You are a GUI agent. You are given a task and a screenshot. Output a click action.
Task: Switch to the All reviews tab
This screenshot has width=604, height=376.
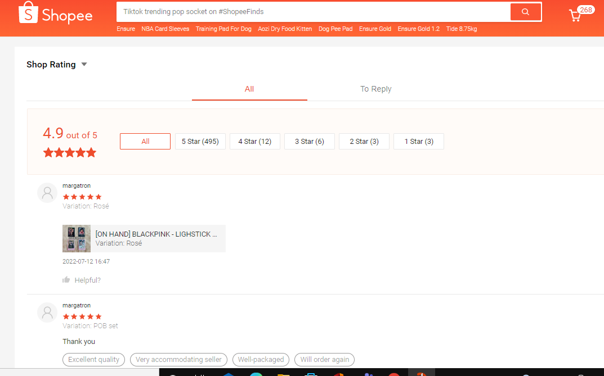click(x=249, y=89)
